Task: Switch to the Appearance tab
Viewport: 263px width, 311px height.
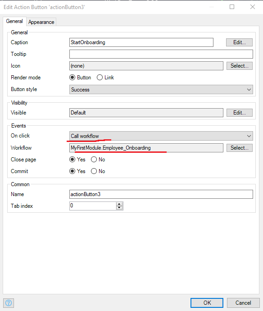Action: pyautogui.click(x=41, y=22)
